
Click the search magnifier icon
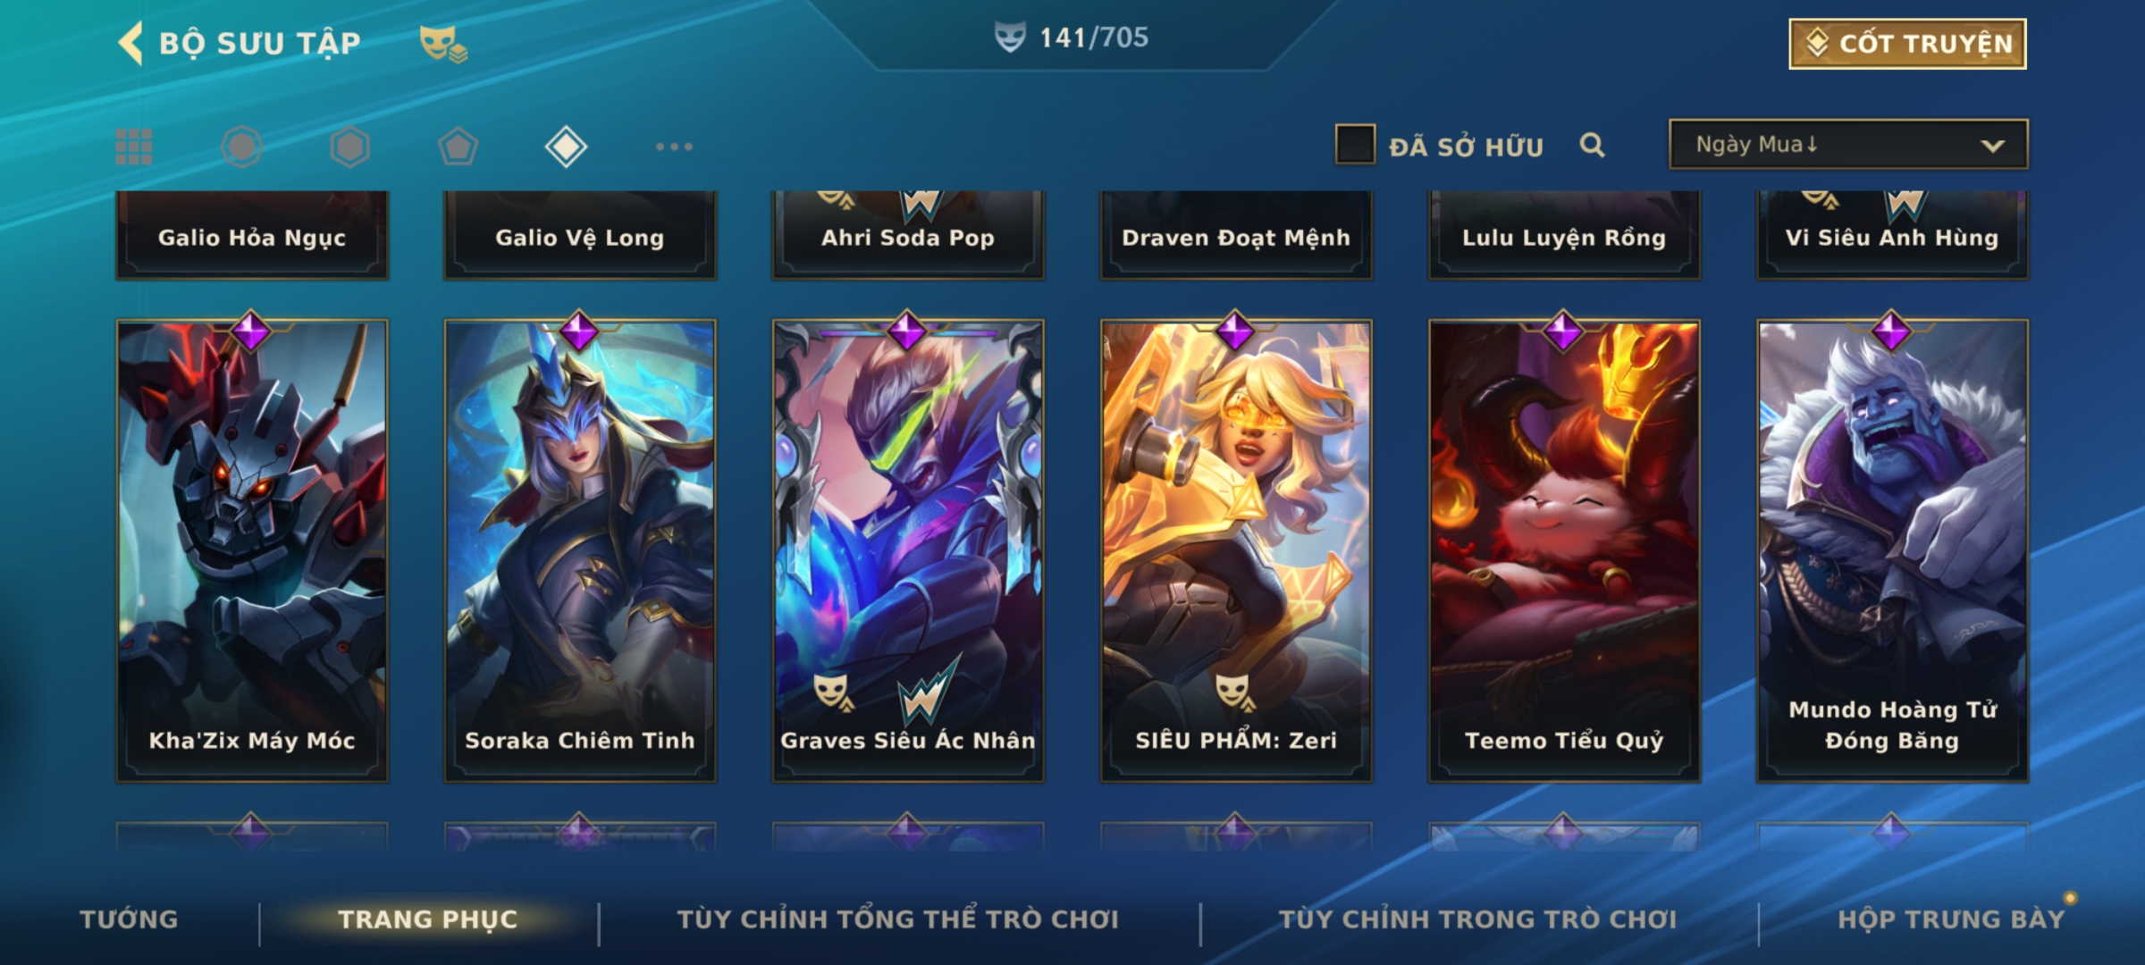[1592, 145]
